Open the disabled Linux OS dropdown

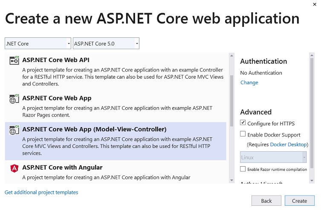tap(273, 157)
